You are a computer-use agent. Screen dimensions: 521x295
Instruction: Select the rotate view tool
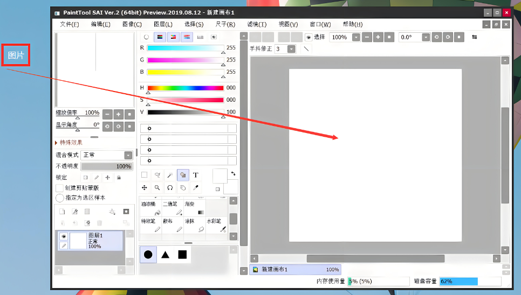[x=170, y=188]
